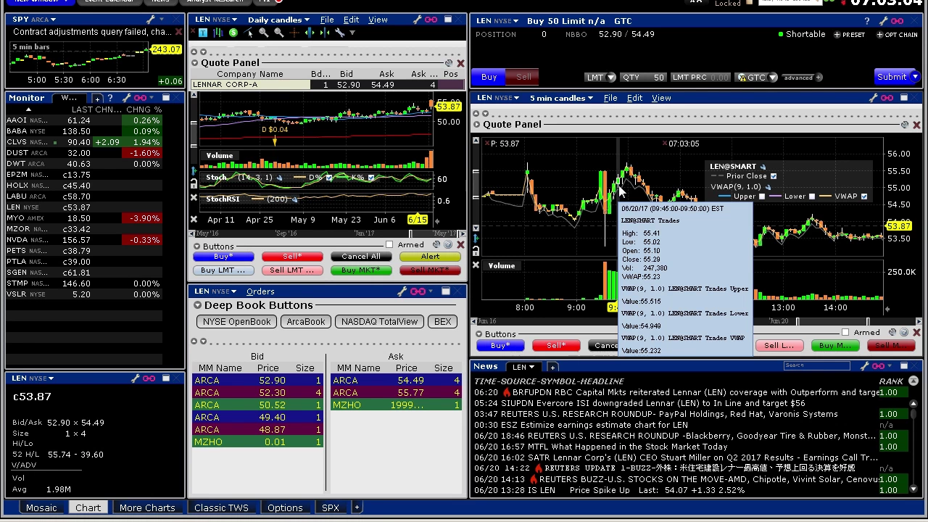Toggle Armed checkbox in 5 min chart Buttons panel
Image resolution: width=928 pixels, height=522 pixels.
coord(845,333)
